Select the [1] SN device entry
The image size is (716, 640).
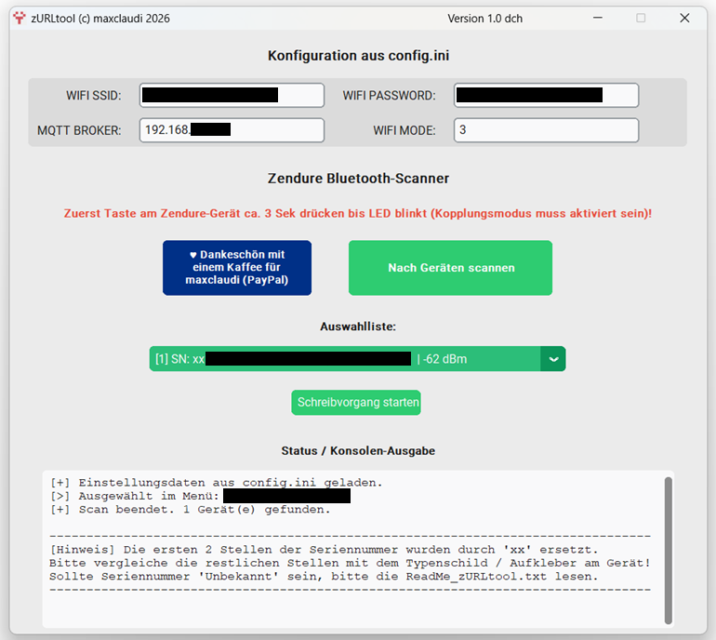[x=345, y=359]
